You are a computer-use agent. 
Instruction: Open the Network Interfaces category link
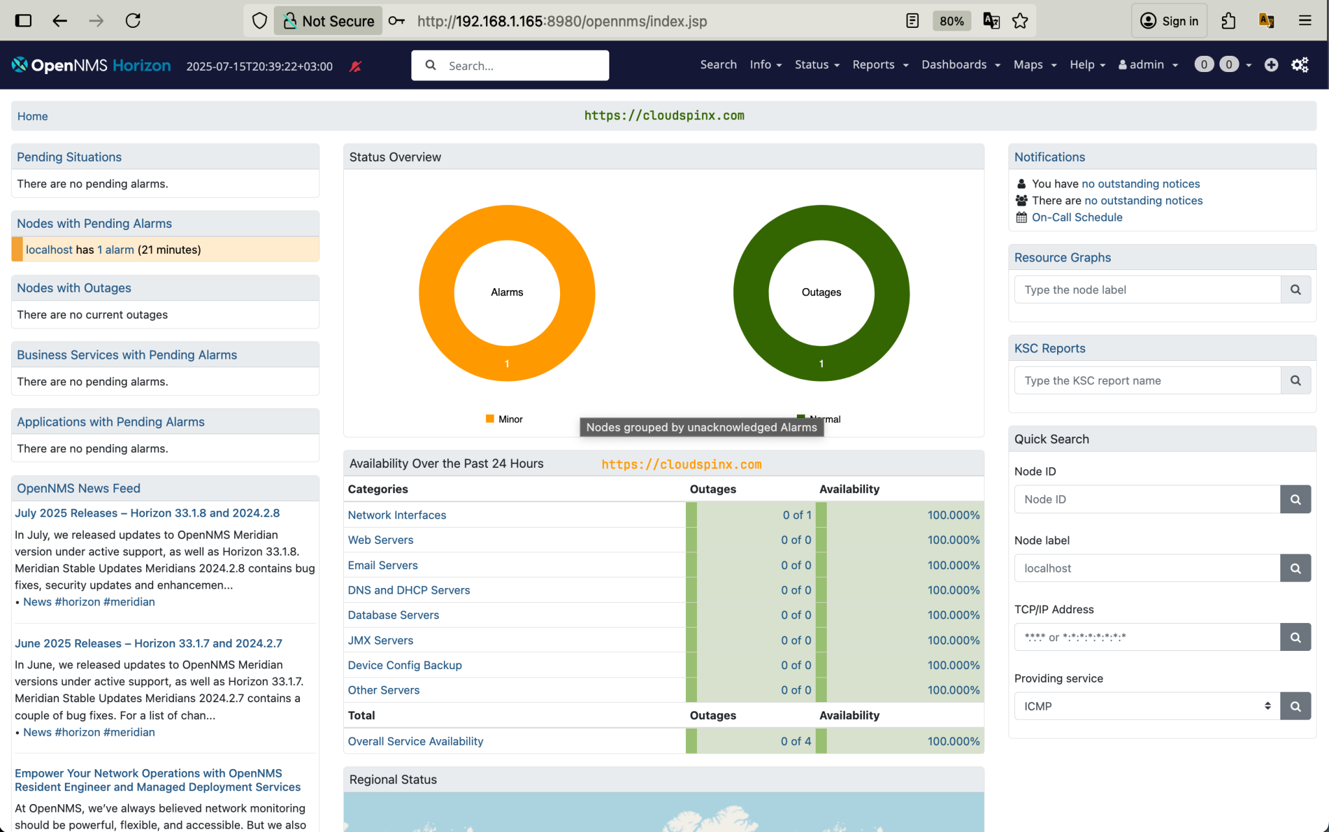(396, 515)
